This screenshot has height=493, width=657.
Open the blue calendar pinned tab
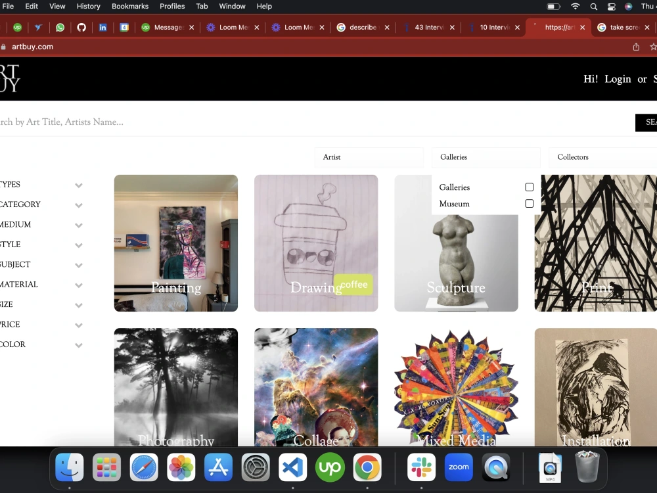click(x=124, y=27)
